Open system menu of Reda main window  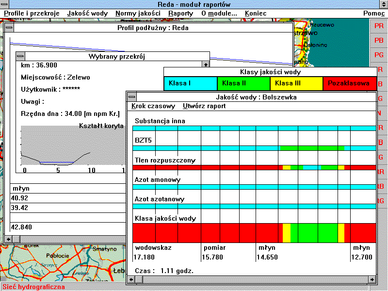4,4
